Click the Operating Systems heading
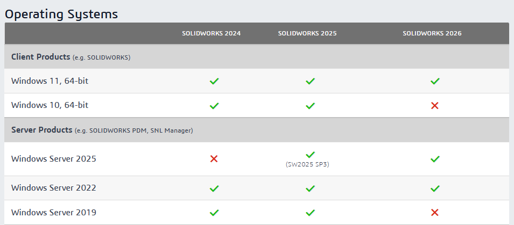This screenshot has width=514, height=225. click(61, 14)
